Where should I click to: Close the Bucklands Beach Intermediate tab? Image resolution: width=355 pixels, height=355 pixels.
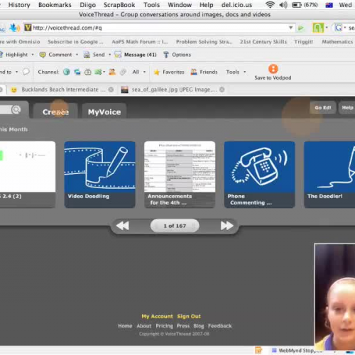(x=111, y=89)
